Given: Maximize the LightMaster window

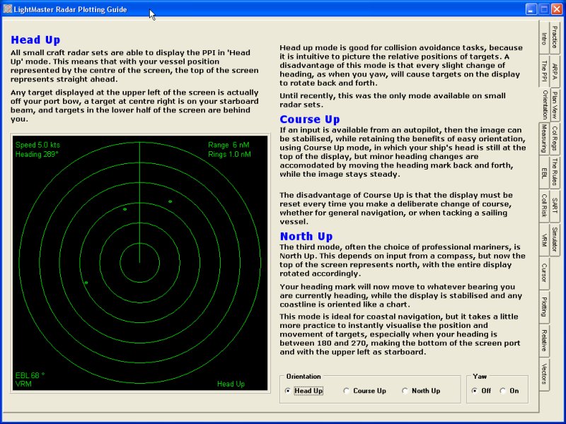Looking at the screenshot, I should click(543, 9).
